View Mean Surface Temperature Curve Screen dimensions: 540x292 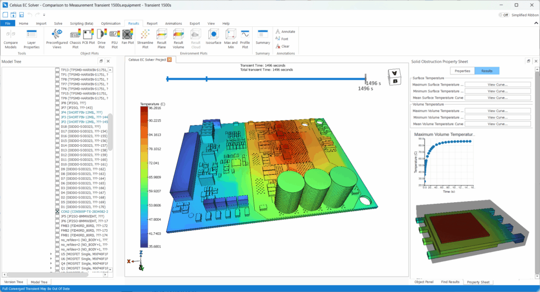click(498, 98)
